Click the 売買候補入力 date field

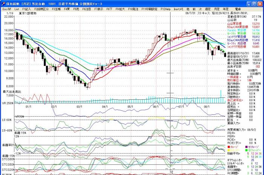click(242, 130)
